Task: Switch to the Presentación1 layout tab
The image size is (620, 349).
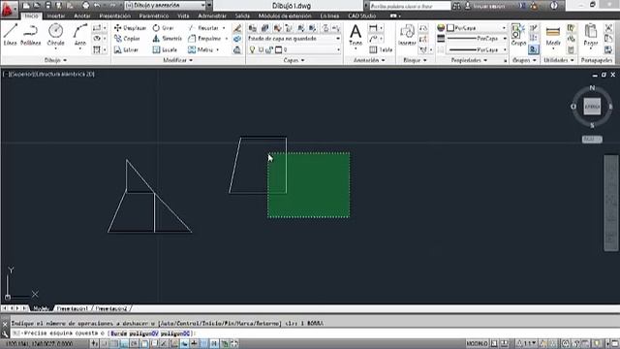Action: click(x=73, y=308)
